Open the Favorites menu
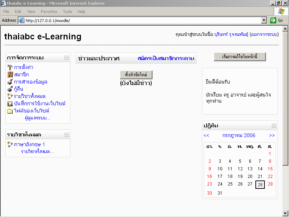Image resolution: width=289 pixels, height=217 pixels. (49, 12)
